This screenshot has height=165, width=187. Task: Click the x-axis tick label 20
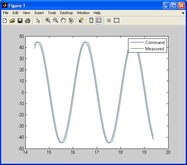(168, 152)
